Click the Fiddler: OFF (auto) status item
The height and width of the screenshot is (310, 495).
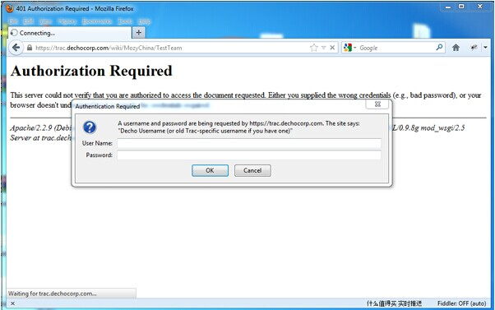pos(461,303)
